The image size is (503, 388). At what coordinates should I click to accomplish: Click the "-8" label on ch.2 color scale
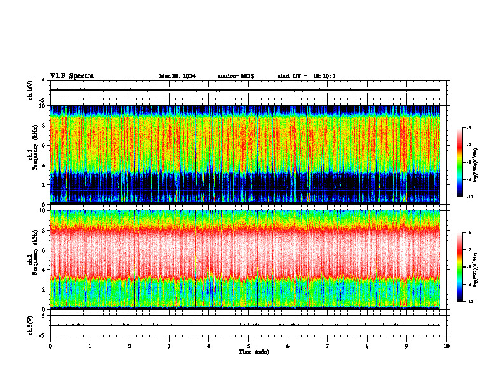(469, 267)
